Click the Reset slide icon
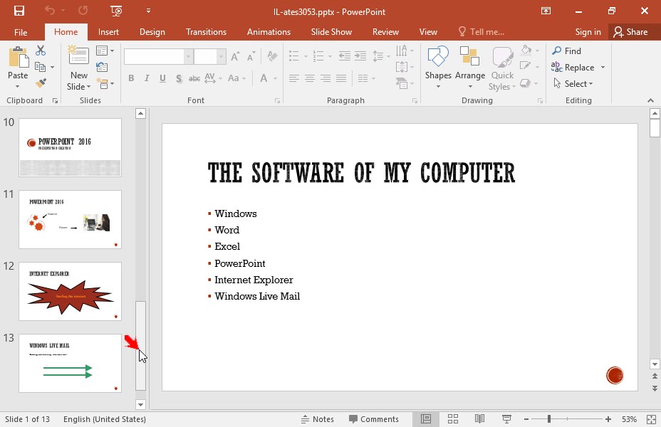Screen dimensions: 661x427 click(102, 67)
